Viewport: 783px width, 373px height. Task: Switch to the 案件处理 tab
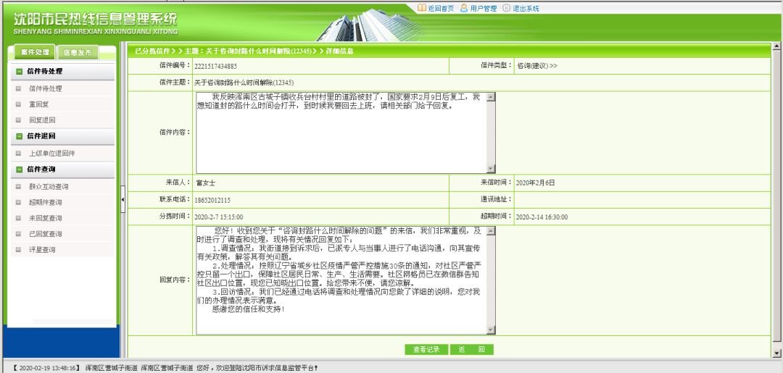pyautogui.click(x=35, y=52)
